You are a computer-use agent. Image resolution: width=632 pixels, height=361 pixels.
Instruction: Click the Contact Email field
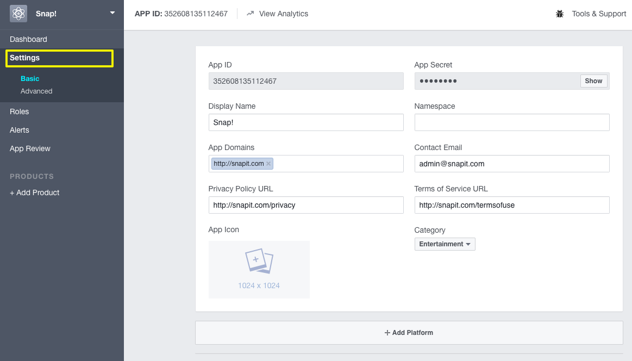512,164
